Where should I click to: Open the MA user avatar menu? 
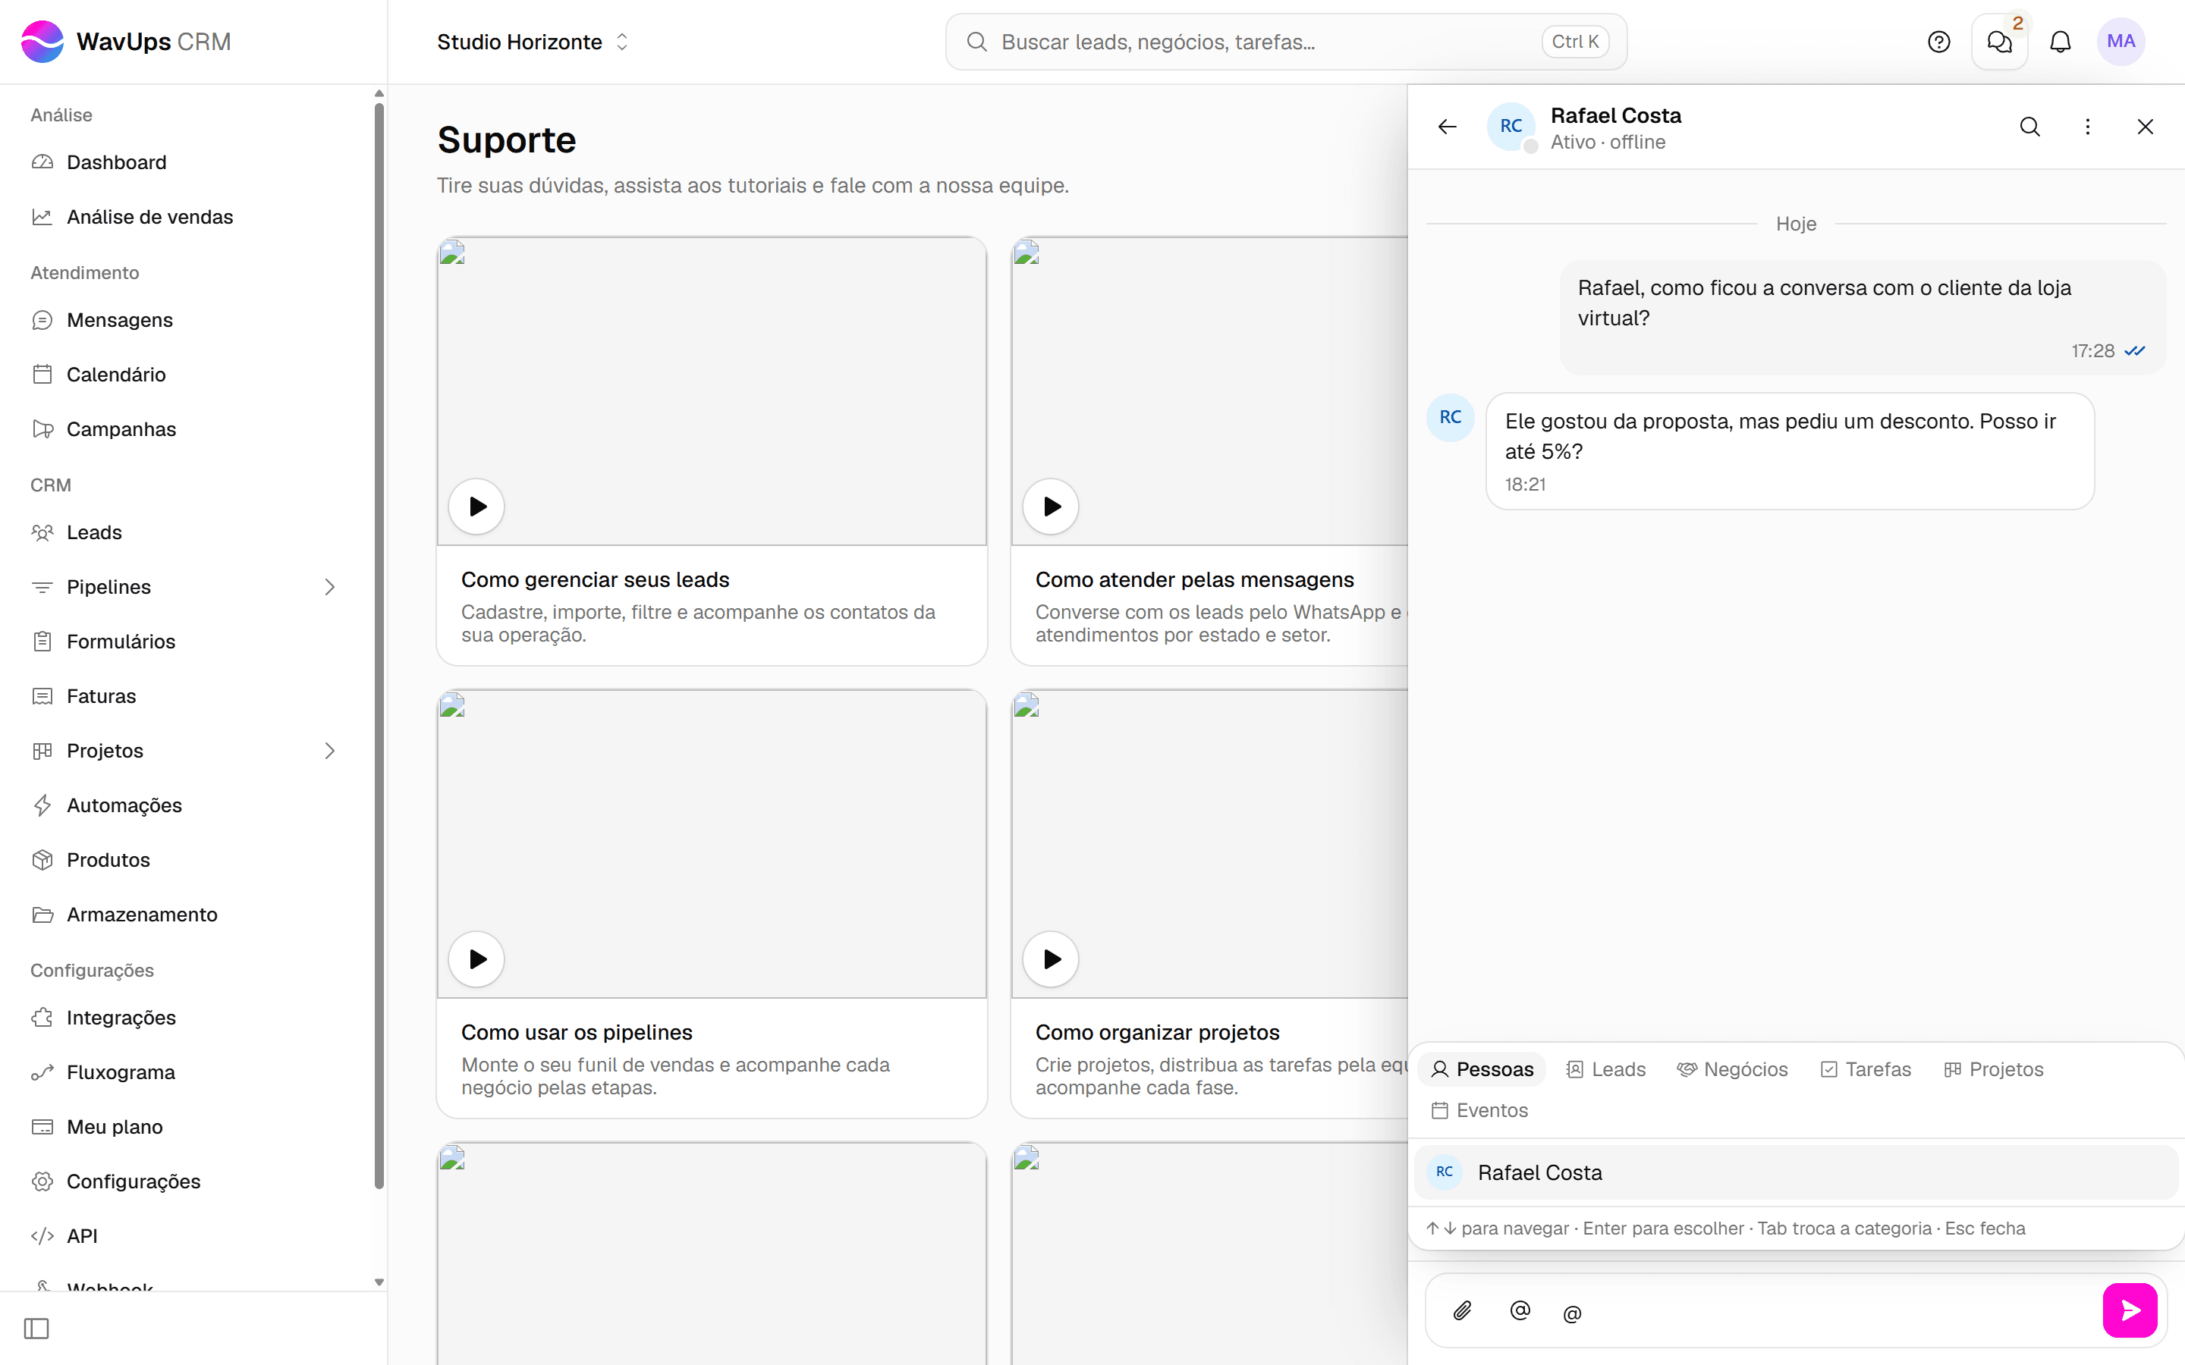click(x=2121, y=42)
